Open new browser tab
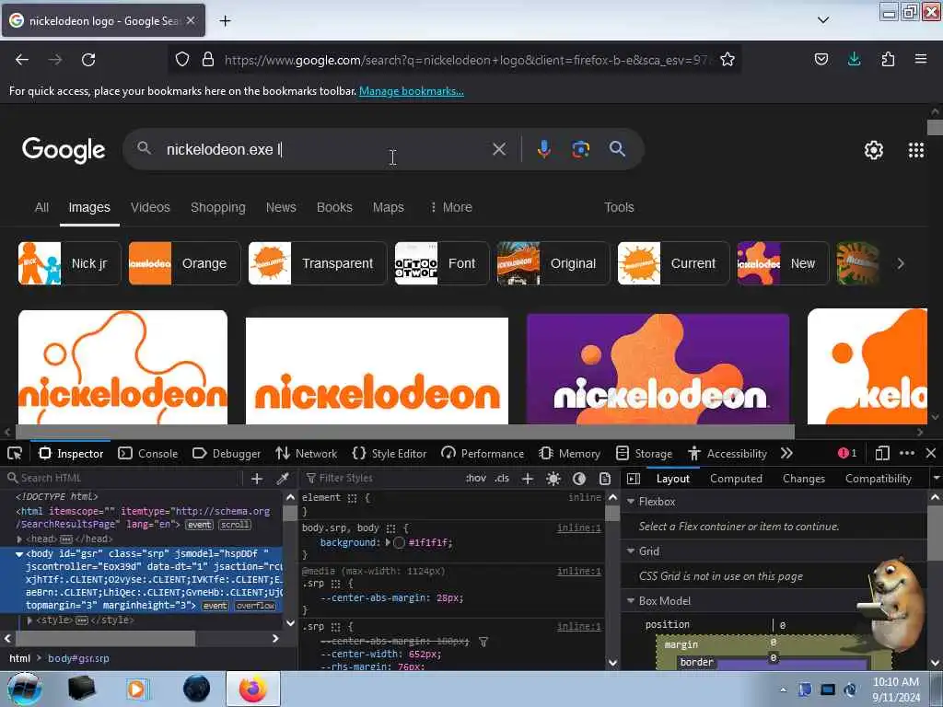This screenshot has width=943, height=707. point(225,21)
